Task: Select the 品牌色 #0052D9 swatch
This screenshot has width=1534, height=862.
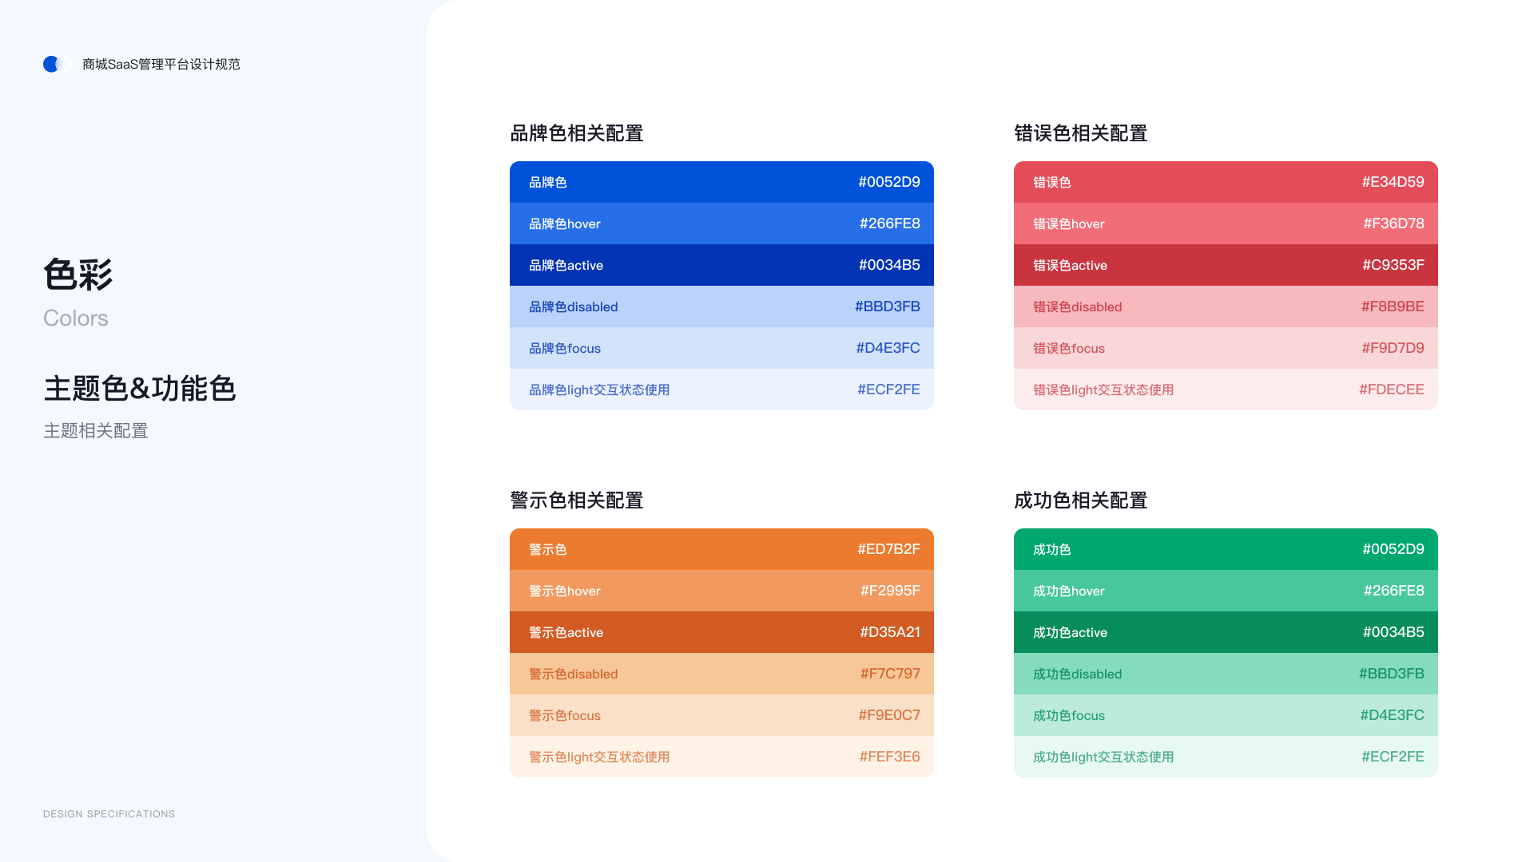Action: click(721, 182)
